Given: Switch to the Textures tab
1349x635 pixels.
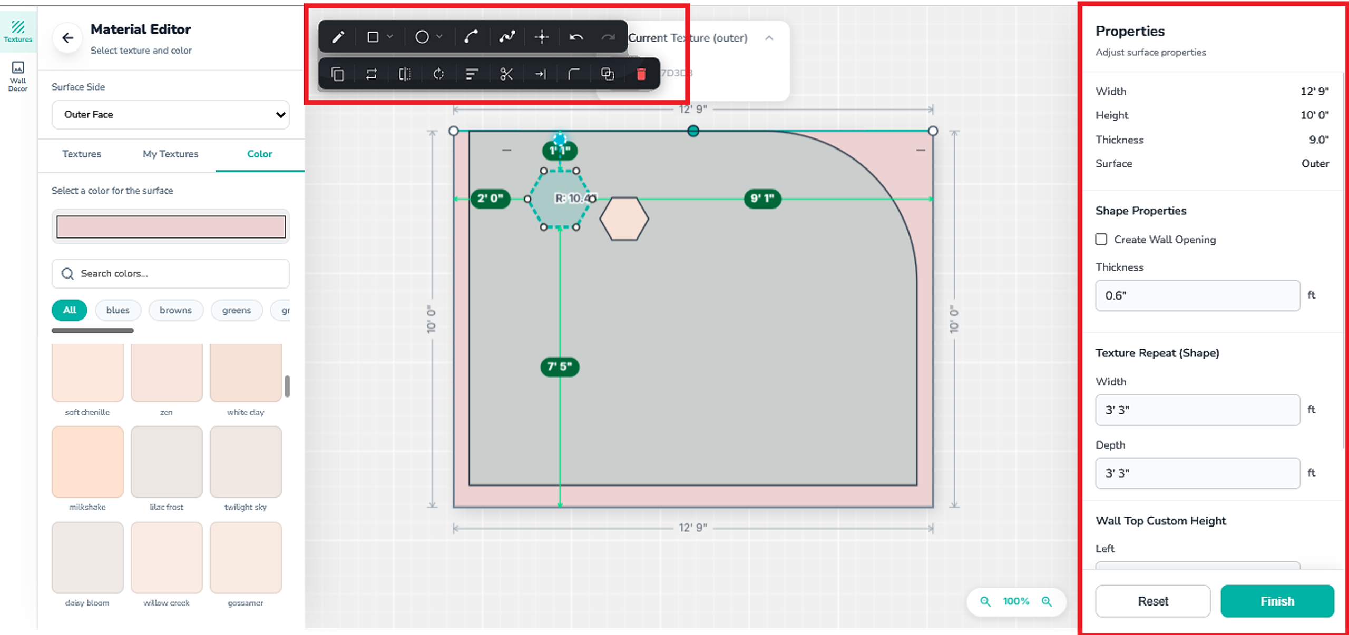Looking at the screenshot, I should point(82,154).
